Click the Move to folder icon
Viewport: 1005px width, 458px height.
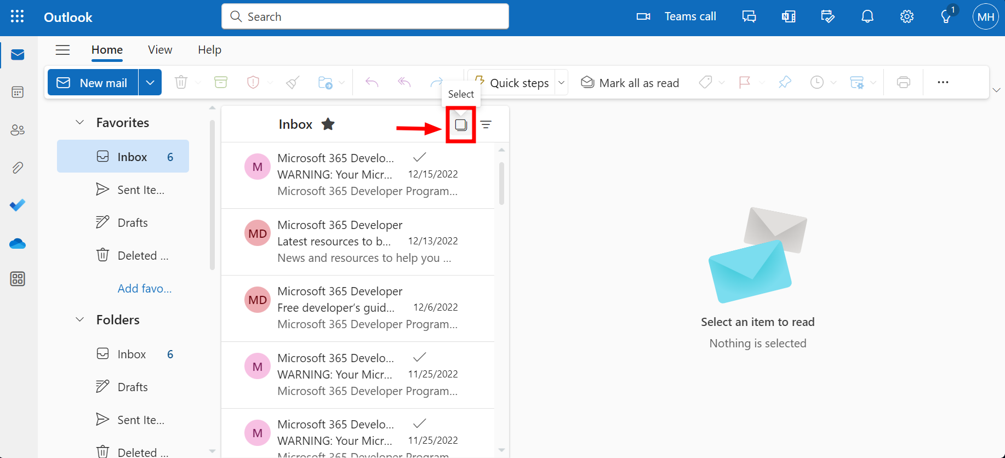(x=326, y=82)
